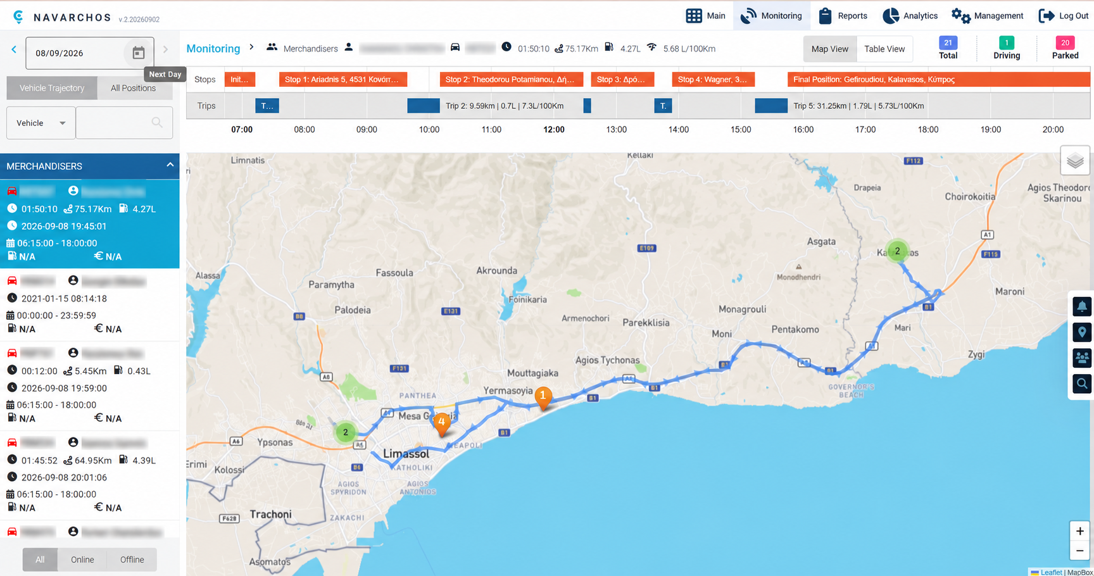
Task: Select Stop 1: Ariadnis 5 bar
Action: pyautogui.click(x=343, y=80)
